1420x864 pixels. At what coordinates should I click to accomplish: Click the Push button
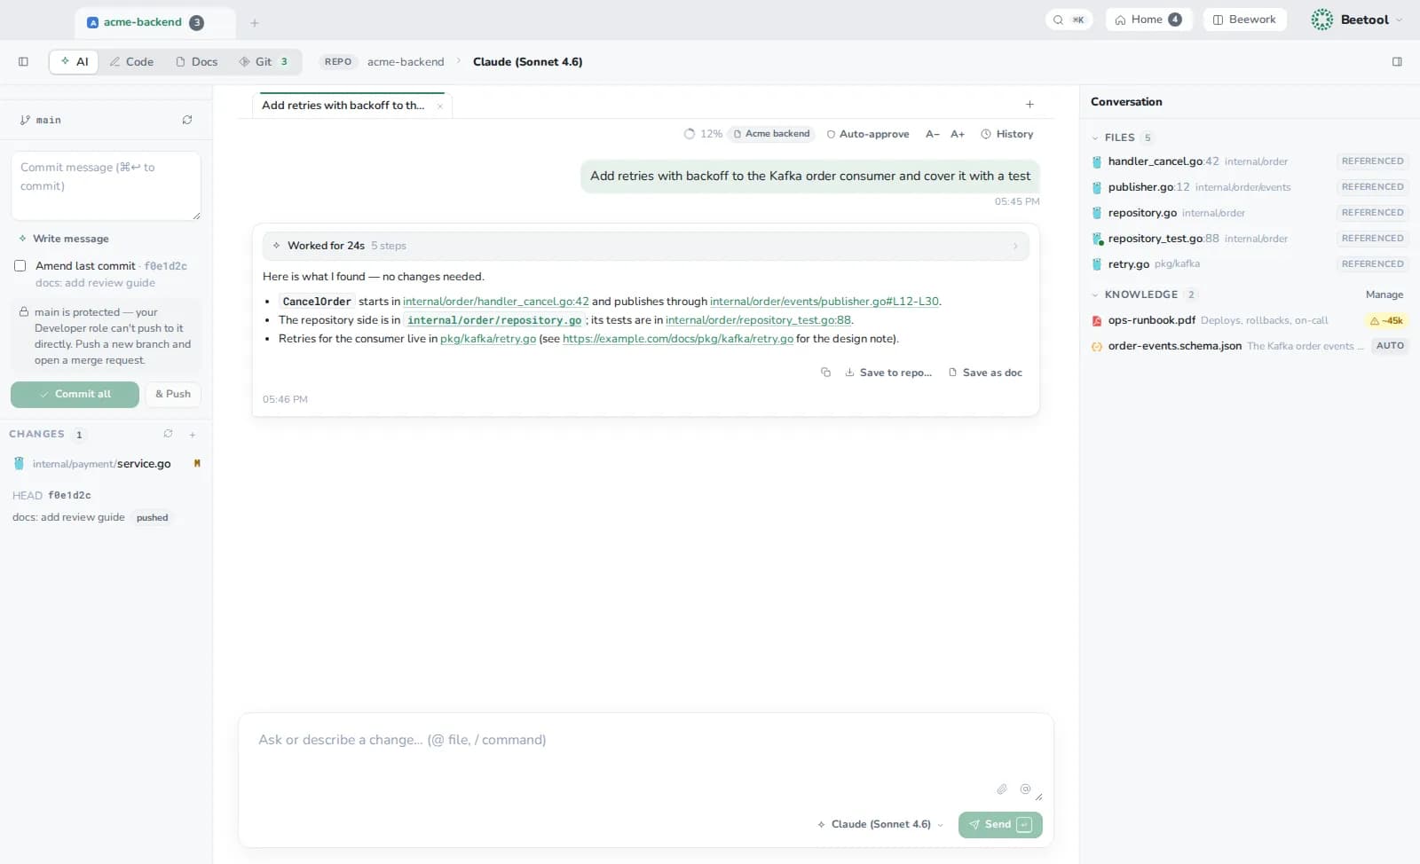pos(173,394)
